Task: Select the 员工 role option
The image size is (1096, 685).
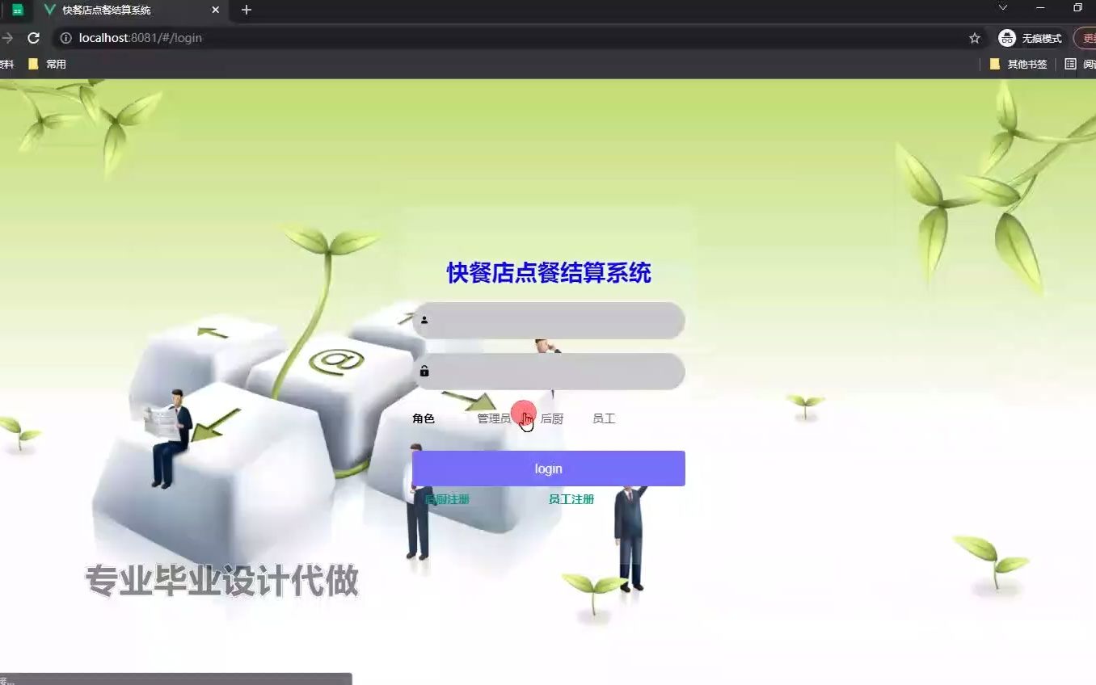Action: [x=604, y=418]
